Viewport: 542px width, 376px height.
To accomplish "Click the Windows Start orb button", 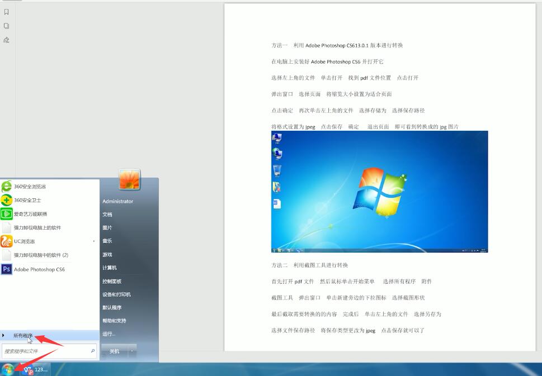I will point(8,369).
